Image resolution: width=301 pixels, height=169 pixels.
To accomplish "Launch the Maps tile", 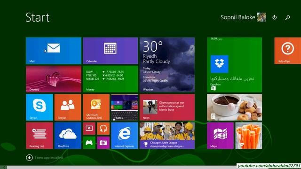I will click(220, 136).
